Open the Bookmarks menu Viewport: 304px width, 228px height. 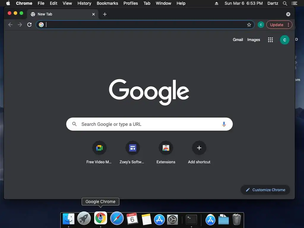tap(107, 3)
